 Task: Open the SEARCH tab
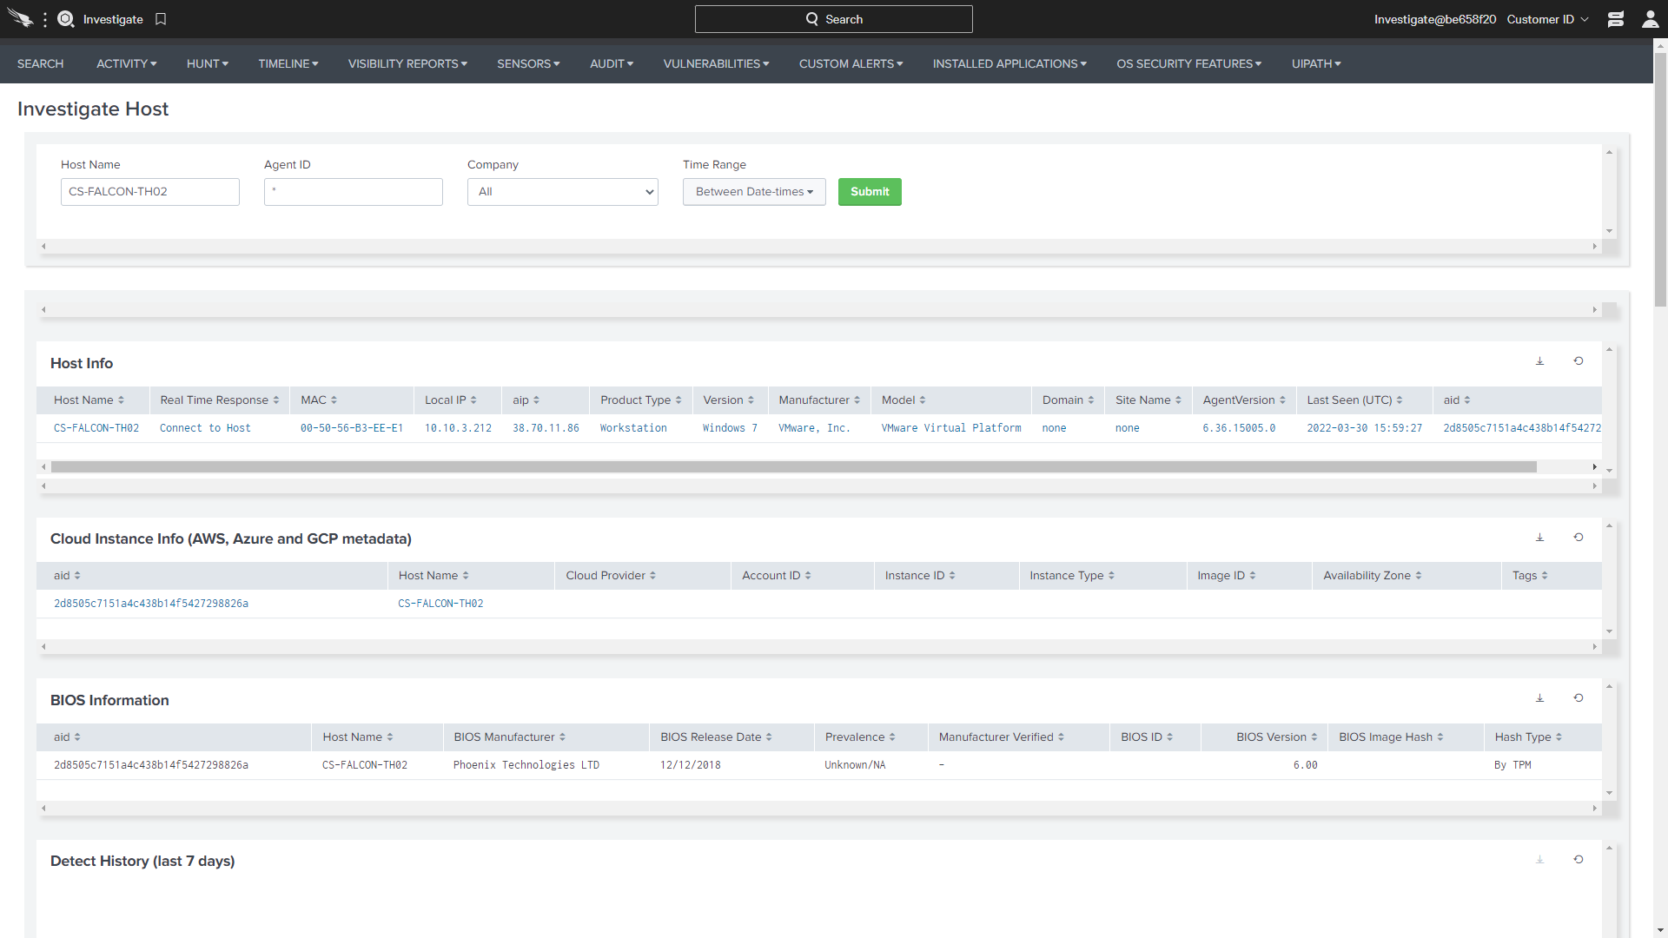tap(41, 64)
